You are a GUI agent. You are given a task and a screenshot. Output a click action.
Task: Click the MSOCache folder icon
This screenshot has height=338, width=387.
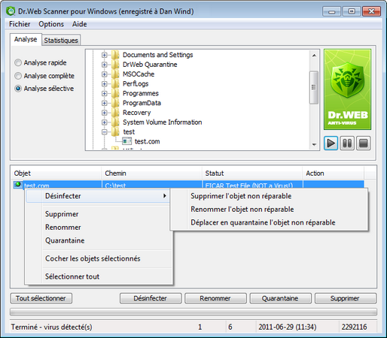[x=115, y=74]
